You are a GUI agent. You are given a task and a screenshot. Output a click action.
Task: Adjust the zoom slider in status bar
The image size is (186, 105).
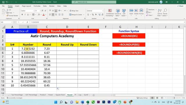pos(174,98)
